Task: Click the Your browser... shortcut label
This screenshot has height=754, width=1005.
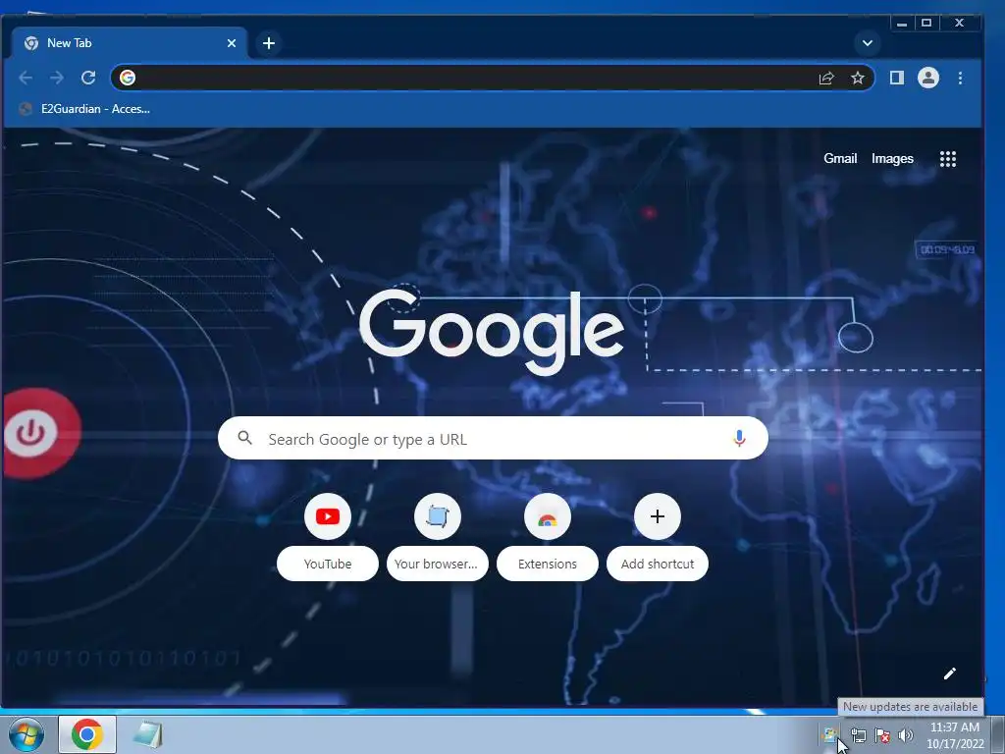Action: coord(437,564)
